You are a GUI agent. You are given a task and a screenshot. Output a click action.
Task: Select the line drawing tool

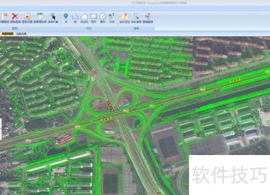75,17
